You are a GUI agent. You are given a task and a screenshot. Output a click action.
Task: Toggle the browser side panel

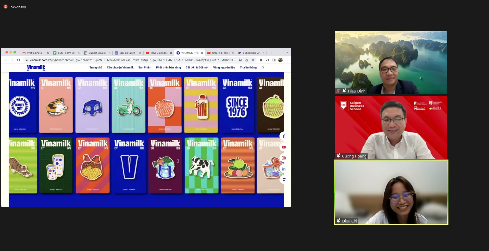tap(274, 60)
